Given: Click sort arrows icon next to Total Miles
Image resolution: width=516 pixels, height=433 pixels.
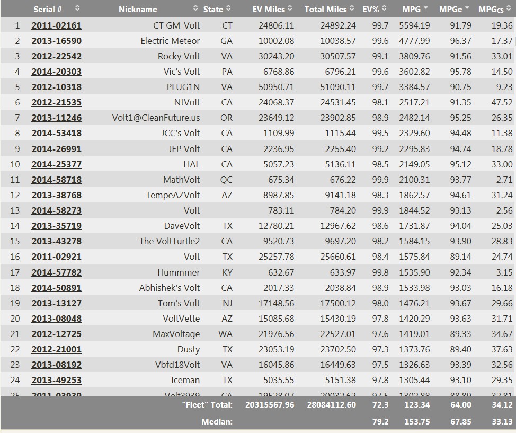Looking at the screenshot, I should pyautogui.click(x=352, y=8).
